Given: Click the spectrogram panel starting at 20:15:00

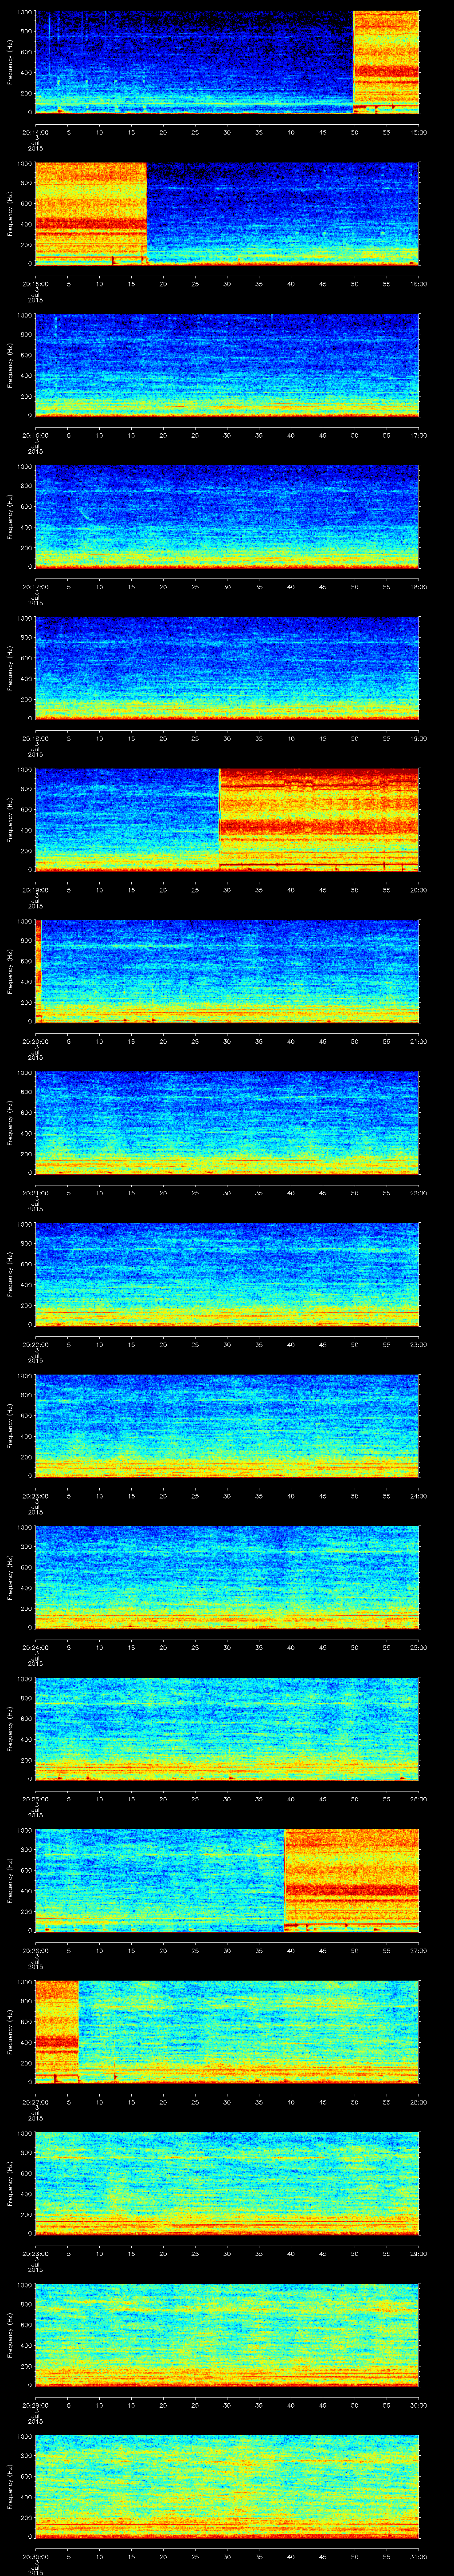Looking at the screenshot, I should [x=227, y=214].
